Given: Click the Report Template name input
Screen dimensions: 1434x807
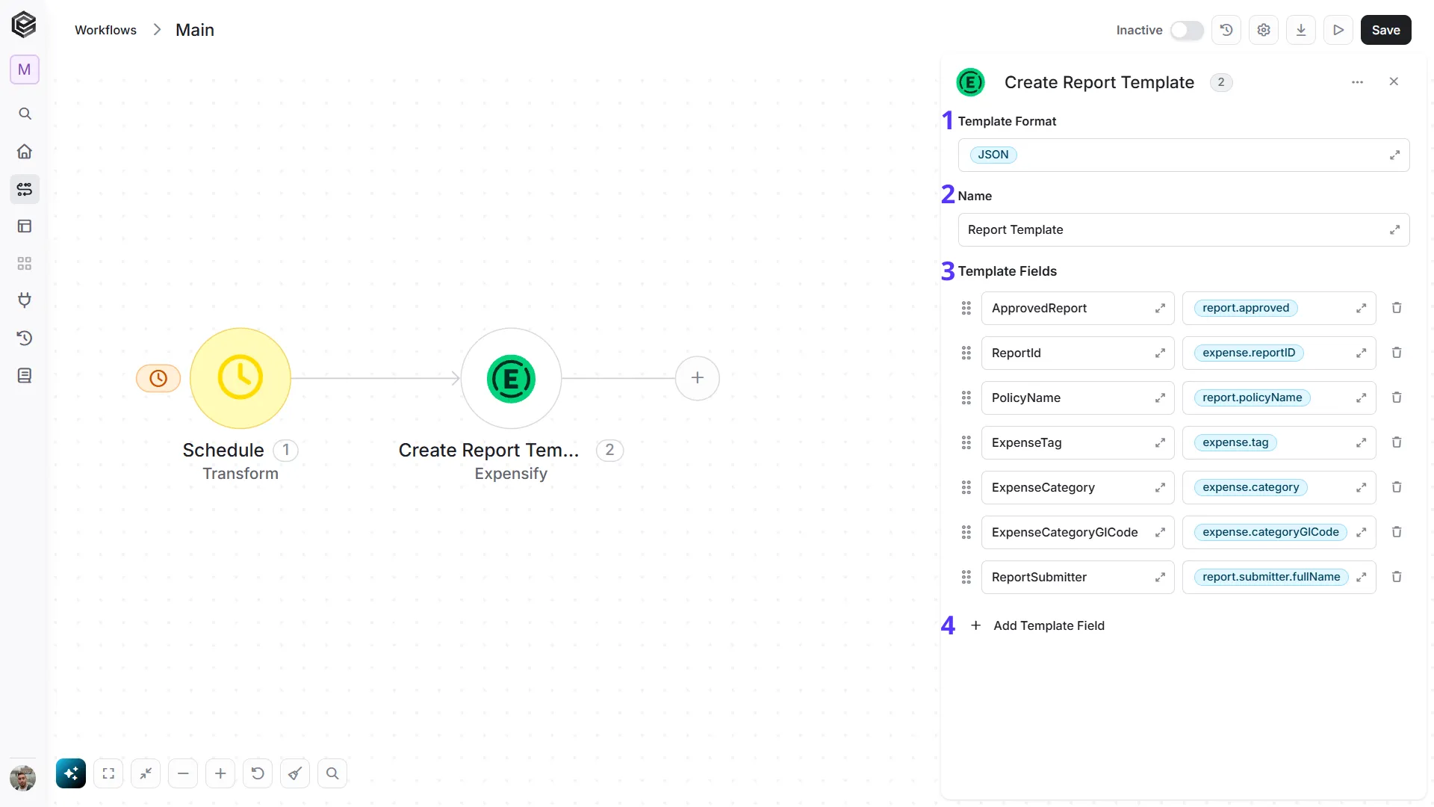Looking at the screenshot, I should point(1184,229).
